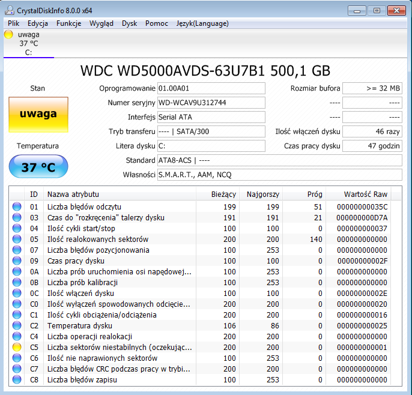This screenshot has height=395, width=412.
Task: Click the status dot for Ilość nie naprawionych sektorów
Action: (17, 358)
